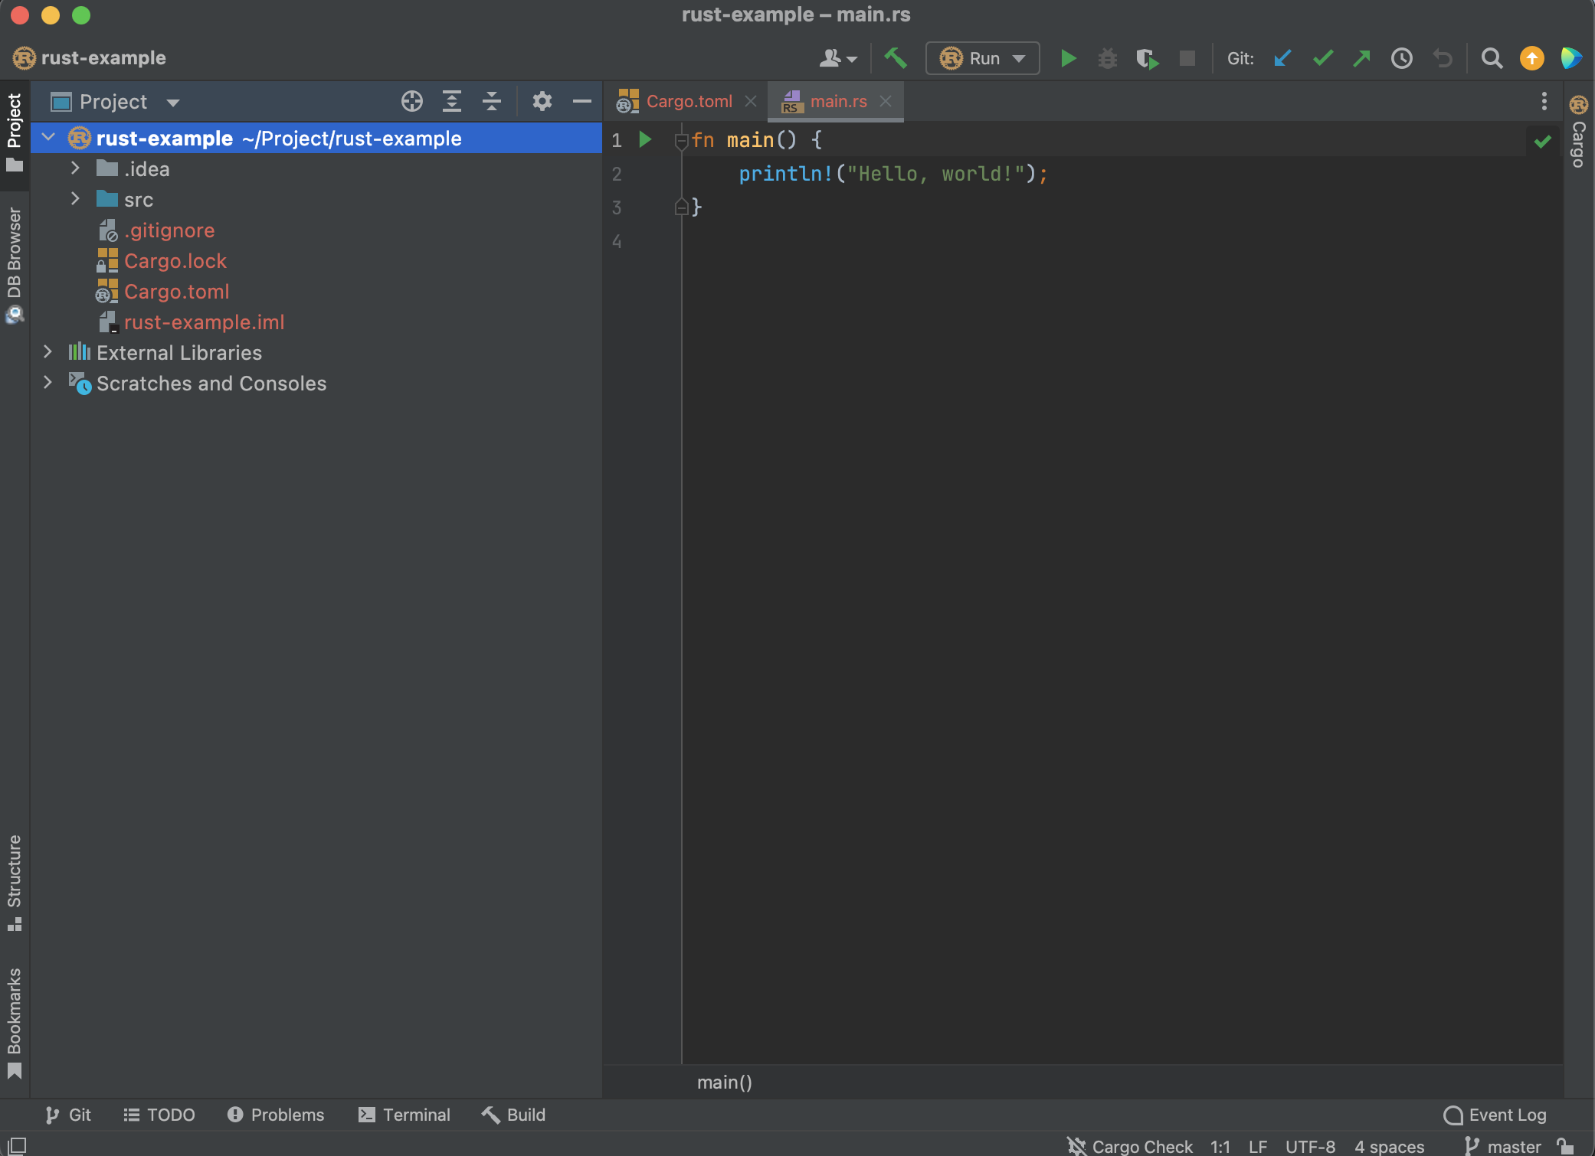Expand External Libraries node
Screen dimensions: 1595x1156
coord(47,352)
